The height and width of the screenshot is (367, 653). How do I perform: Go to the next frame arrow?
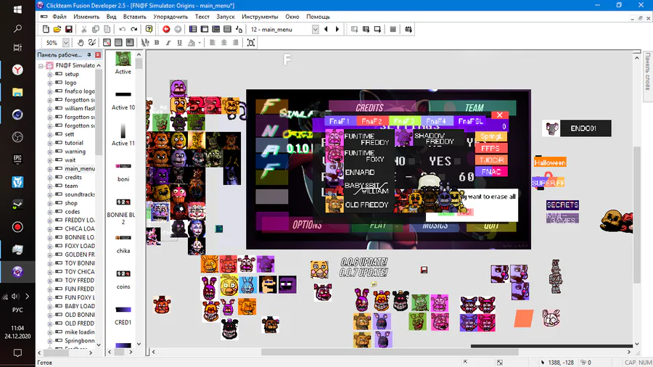[x=337, y=29]
